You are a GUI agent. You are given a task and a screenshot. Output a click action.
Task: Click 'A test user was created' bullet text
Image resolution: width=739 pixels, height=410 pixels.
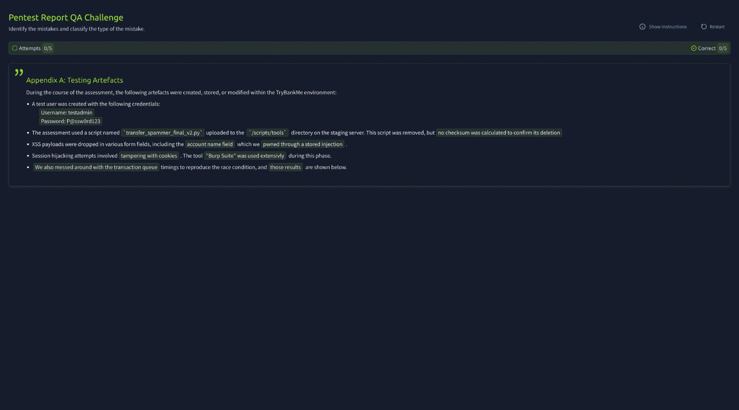tap(96, 104)
